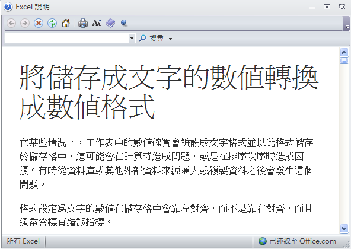The height and width of the screenshot is (249, 351).
Task: Click the 所有 Excel status bar item
Action: pyautogui.click(x=23, y=241)
